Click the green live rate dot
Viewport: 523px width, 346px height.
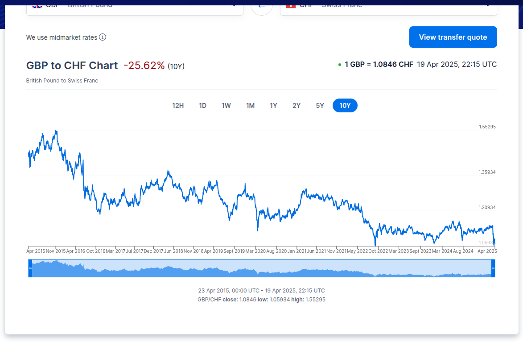(340, 65)
